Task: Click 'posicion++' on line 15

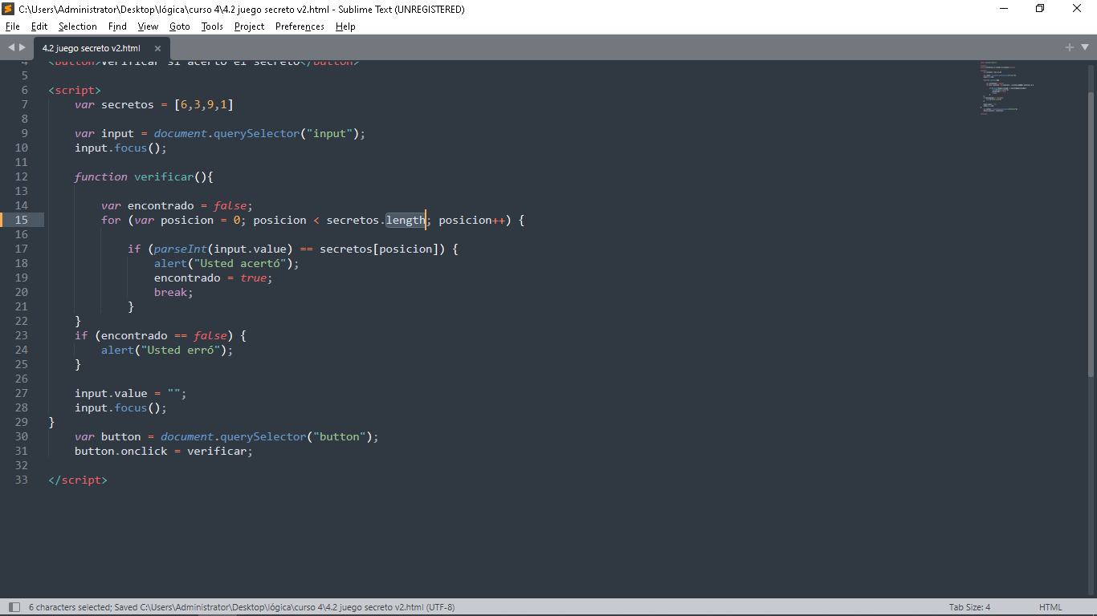Action: pyautogui.click(x=471, y=220)
